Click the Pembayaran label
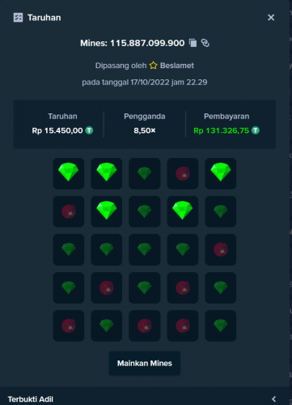The height and width of the screenshot is (405, 292). coord(226,117)
